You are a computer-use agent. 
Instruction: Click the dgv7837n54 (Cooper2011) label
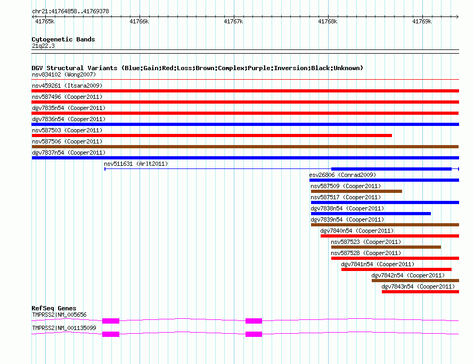69,153
